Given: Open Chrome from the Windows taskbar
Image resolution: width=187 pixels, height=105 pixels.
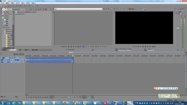Looking at the screenshot, I should (75, 103).
